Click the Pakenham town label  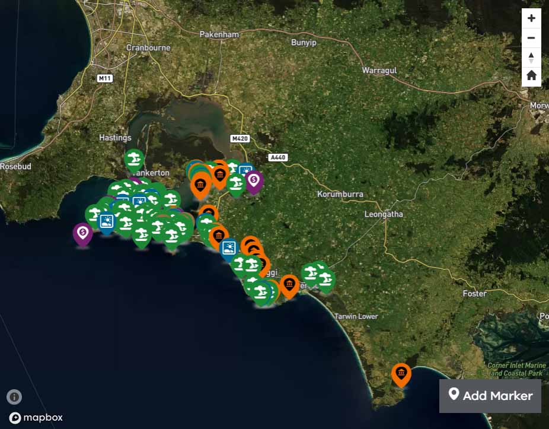click(x=219, y=34)
